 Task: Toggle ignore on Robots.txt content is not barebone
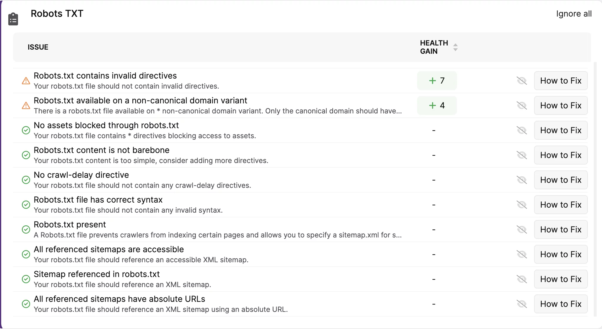522,155
